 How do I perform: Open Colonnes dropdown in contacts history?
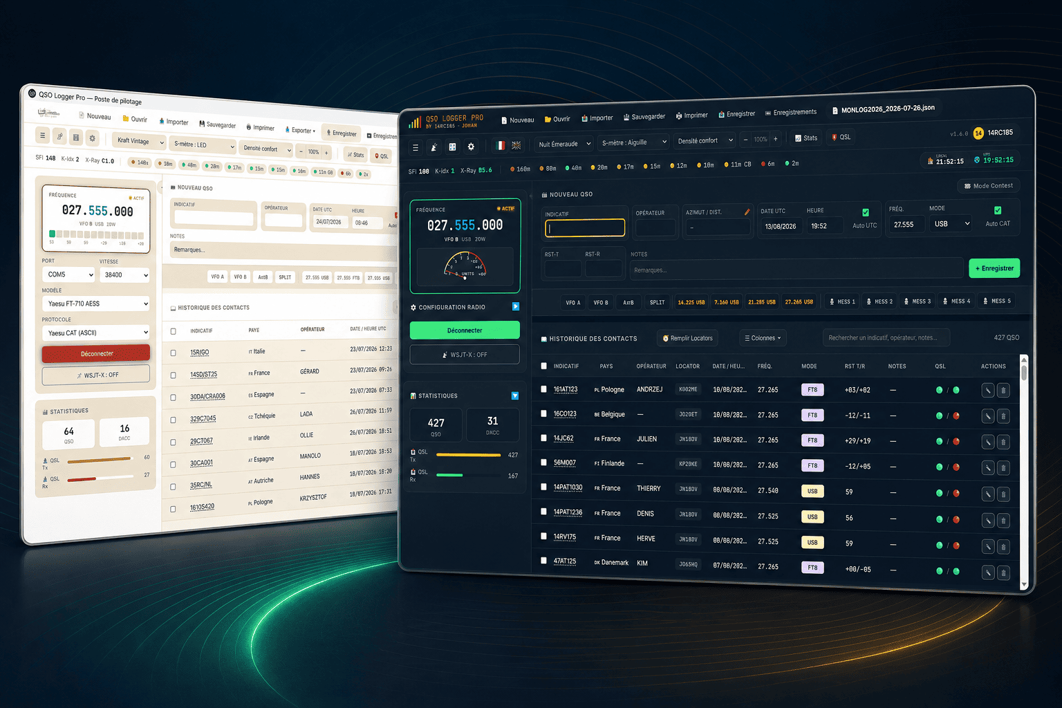763,338
